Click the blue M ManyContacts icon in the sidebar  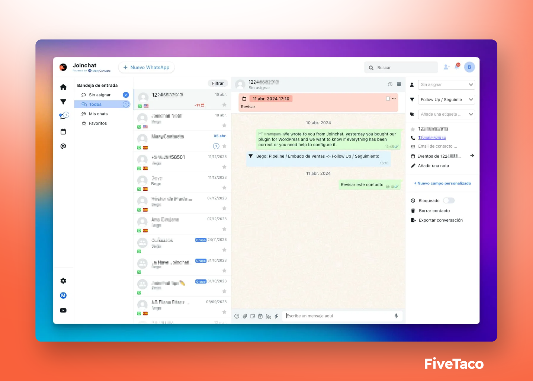(x=63, y=295)
